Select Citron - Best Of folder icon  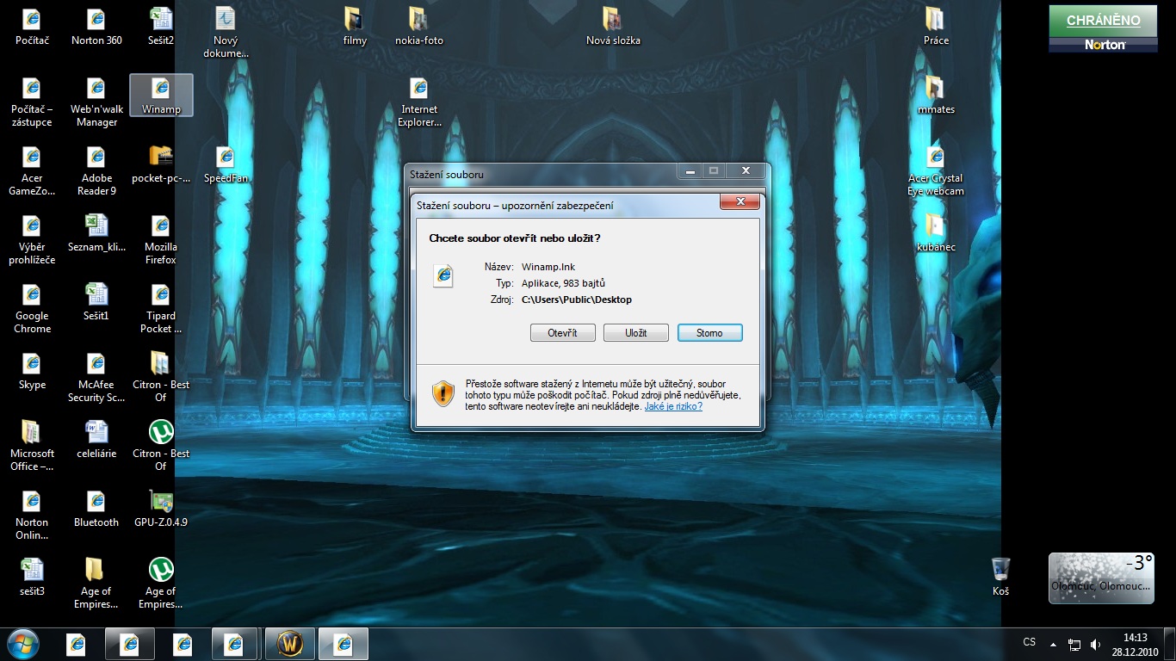click(161, 377)
